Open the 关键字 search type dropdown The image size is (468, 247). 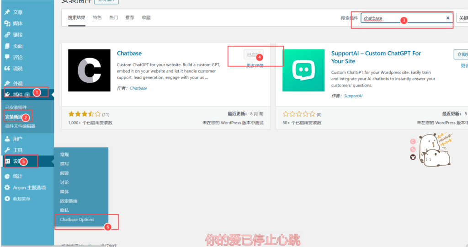point(462,18)
